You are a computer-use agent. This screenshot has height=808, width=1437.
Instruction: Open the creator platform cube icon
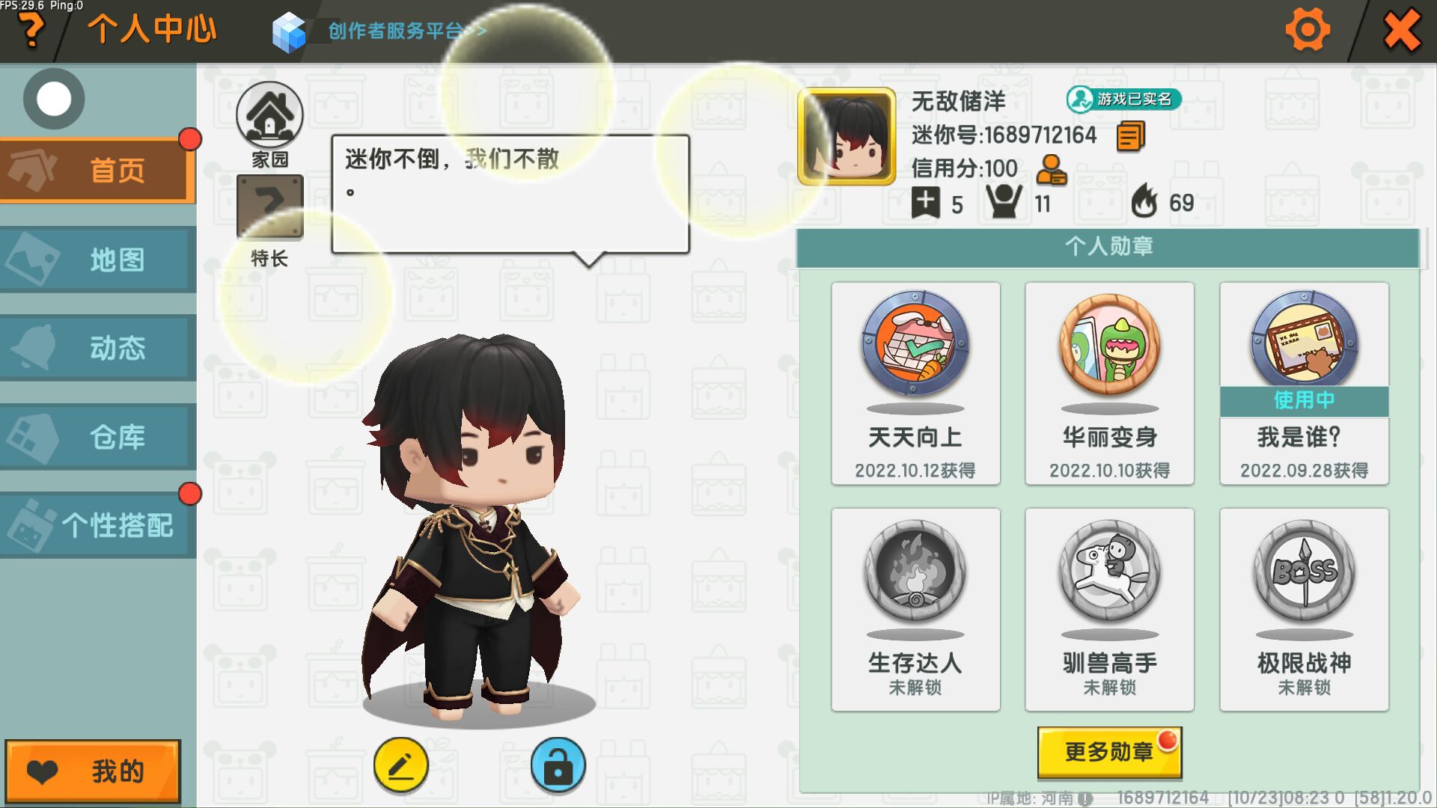pos(289,32)
